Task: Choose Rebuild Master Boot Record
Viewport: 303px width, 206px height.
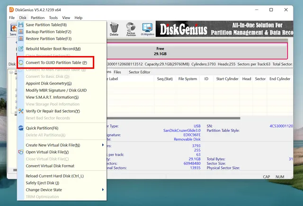Action: click(62, 48)
